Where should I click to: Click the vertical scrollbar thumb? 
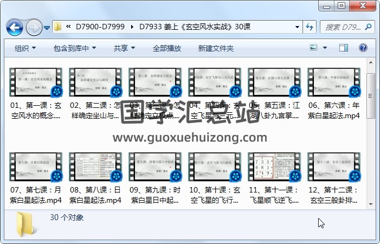pyautogui.click(x=371, y=96)
